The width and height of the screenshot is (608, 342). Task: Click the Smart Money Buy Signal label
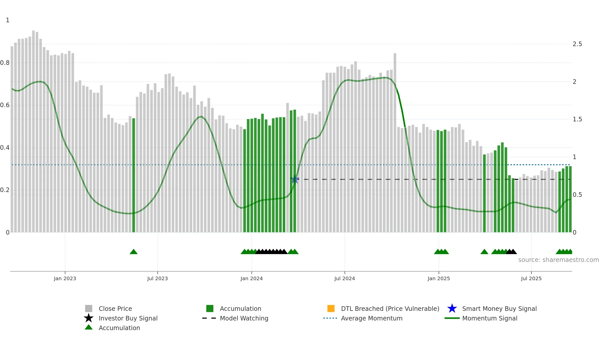coord(499,309)
